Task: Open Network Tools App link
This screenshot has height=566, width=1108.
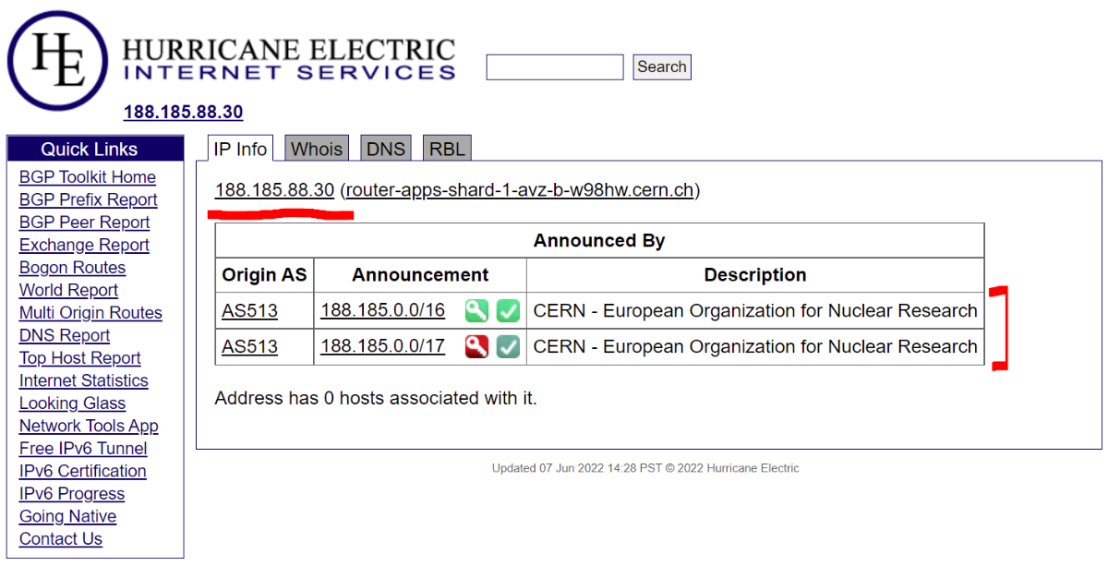Action: [89, 426]
